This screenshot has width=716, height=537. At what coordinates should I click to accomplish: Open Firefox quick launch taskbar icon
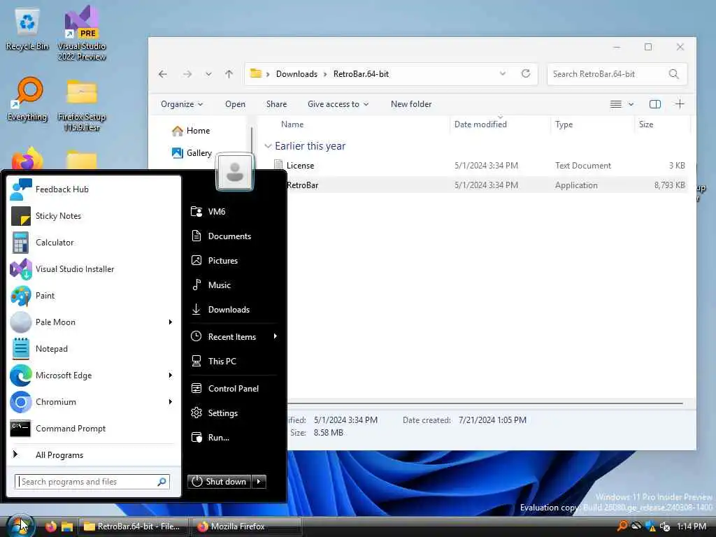pyautogui.click(x=50, y=527)
